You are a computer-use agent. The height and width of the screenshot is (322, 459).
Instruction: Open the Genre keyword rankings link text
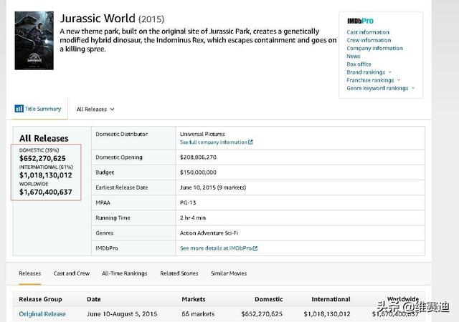click(x=377, y=88)
